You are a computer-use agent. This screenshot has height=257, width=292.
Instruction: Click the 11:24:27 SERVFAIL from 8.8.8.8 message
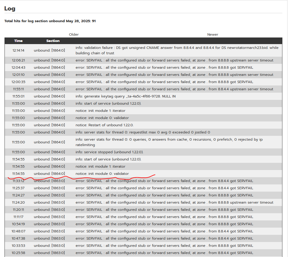[x=164, y=195]
